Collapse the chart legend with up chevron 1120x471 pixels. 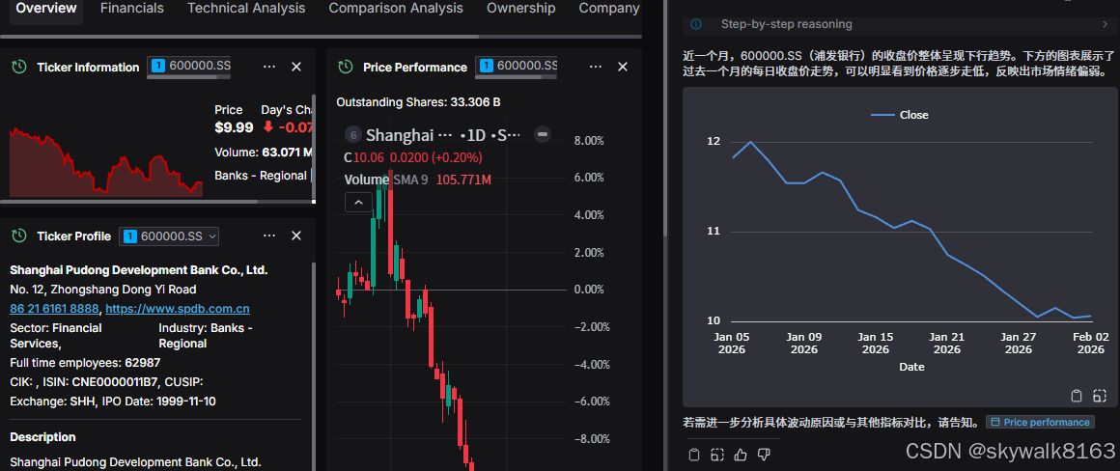click(358, 203)
